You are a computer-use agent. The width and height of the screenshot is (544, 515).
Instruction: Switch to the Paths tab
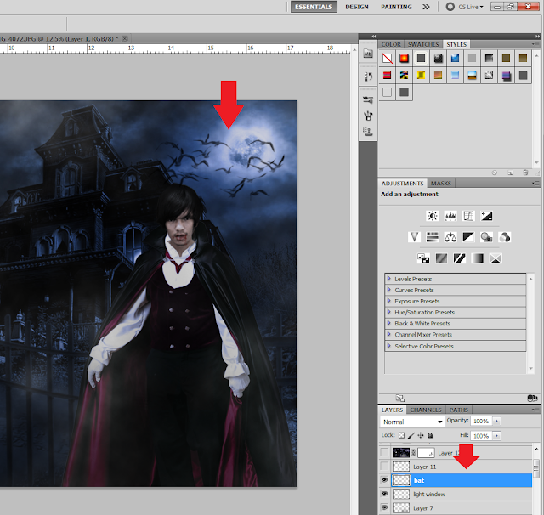click(x=459, y=410)
